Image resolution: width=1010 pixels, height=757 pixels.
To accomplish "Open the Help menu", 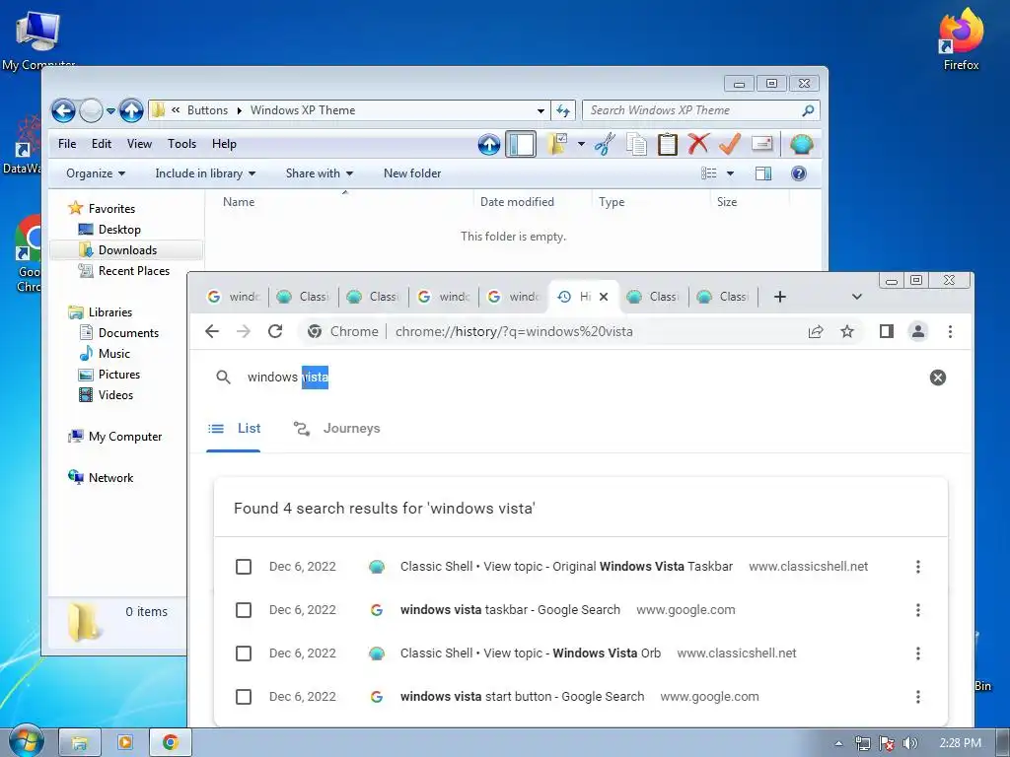I will coord(224,144).
